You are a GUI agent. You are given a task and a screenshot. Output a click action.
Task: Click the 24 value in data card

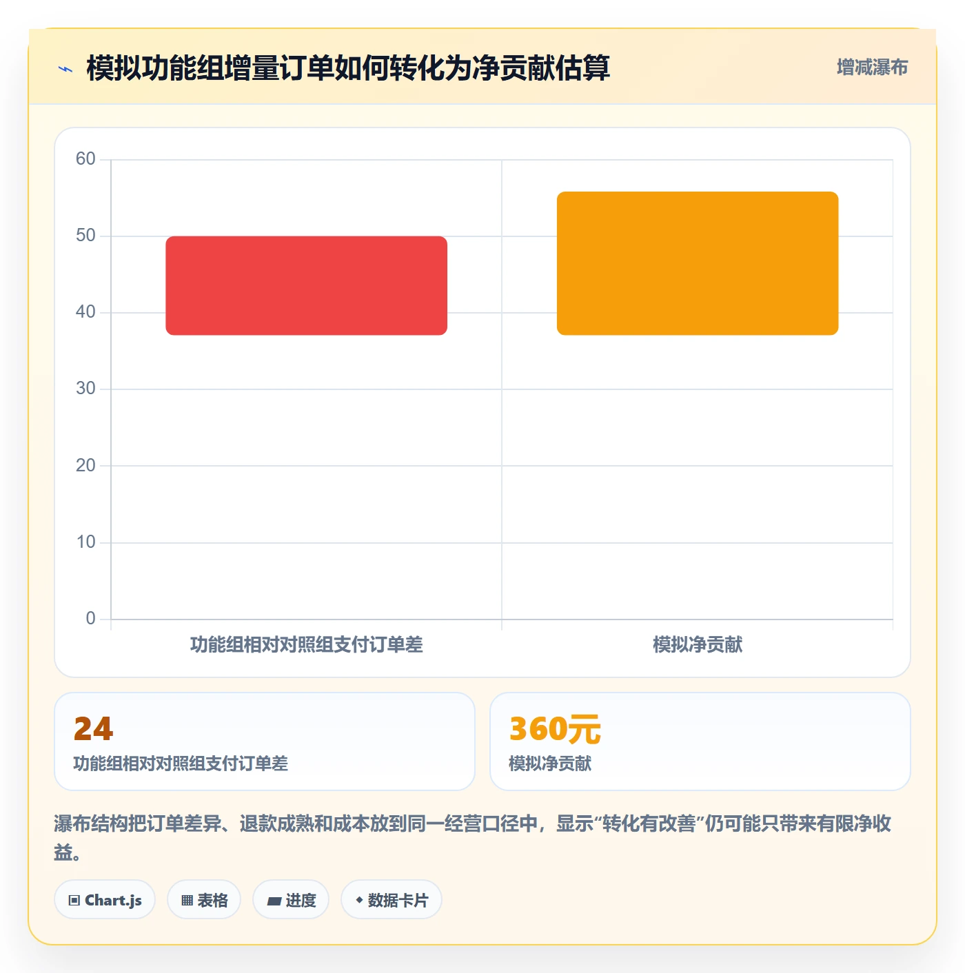click(x=93, y=729)
